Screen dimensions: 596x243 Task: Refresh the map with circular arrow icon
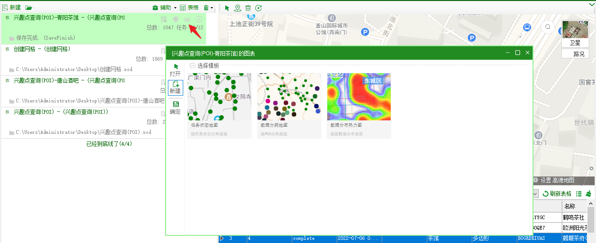258,8
